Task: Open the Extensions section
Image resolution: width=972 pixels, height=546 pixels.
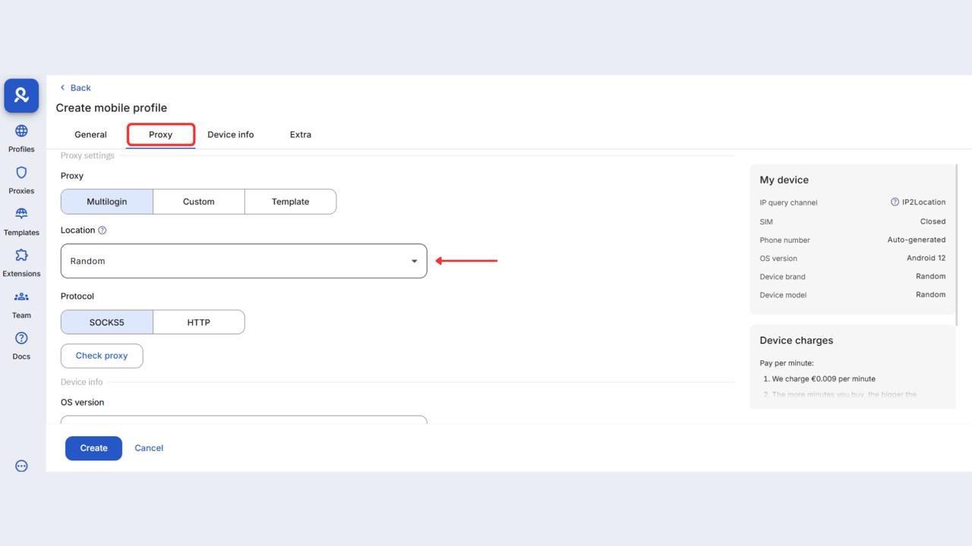Action: 21,261
